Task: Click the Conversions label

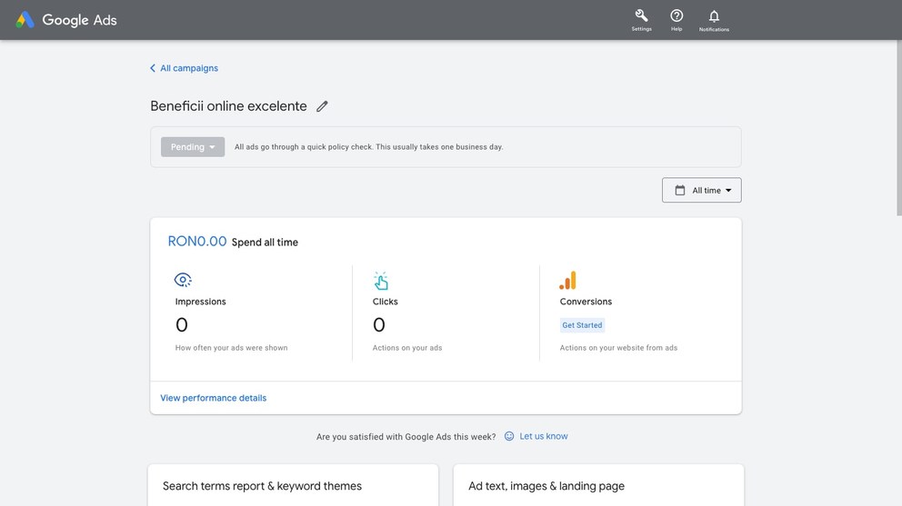Action: pyautogui.click(x=586, y=302)
